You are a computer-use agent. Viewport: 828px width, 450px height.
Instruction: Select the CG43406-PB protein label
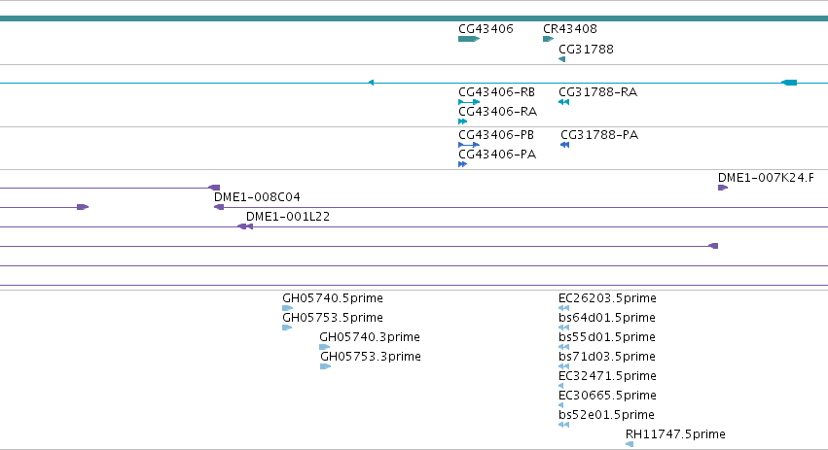coord(496,135)
